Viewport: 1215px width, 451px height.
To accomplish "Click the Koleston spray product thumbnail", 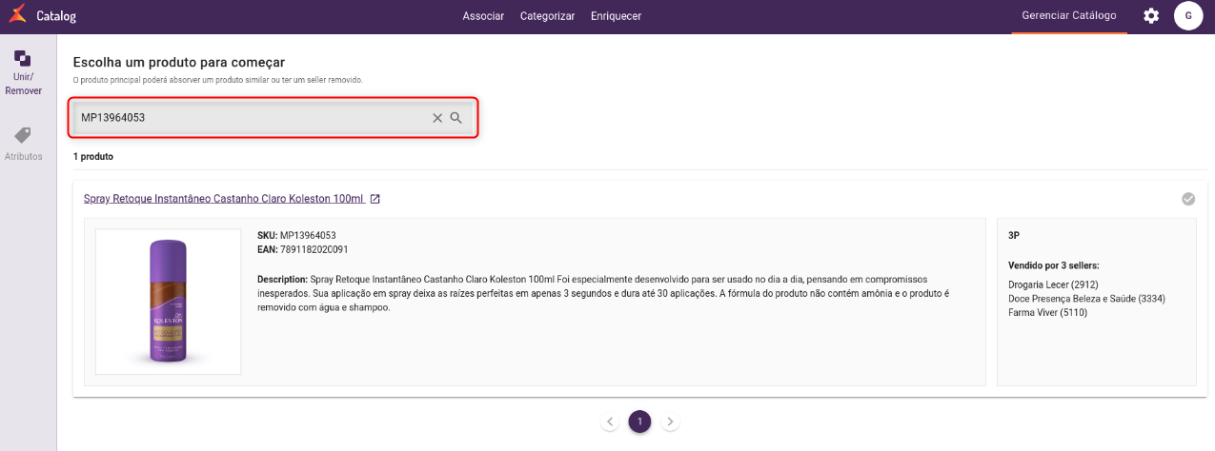I will (169, 302).
